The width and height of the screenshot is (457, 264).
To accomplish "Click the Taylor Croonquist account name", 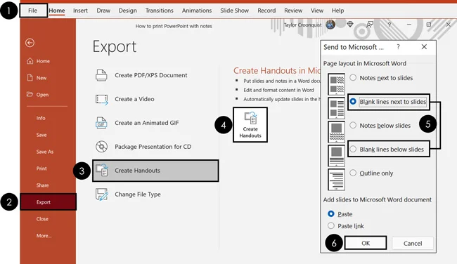I will tap(302, 25).
